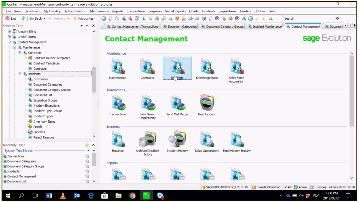Screen dimensions: 359x202
Task: Select People tree item
Action: point(38,127)
